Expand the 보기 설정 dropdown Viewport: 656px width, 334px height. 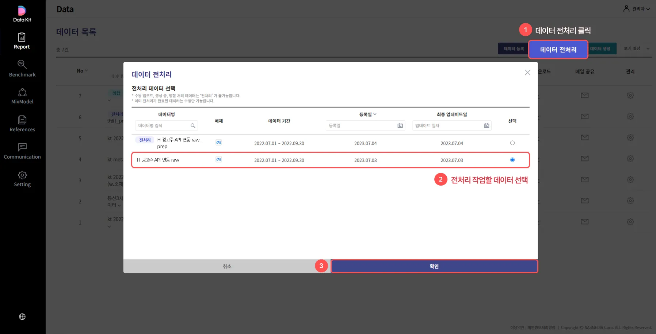click(x=636, y=48)
